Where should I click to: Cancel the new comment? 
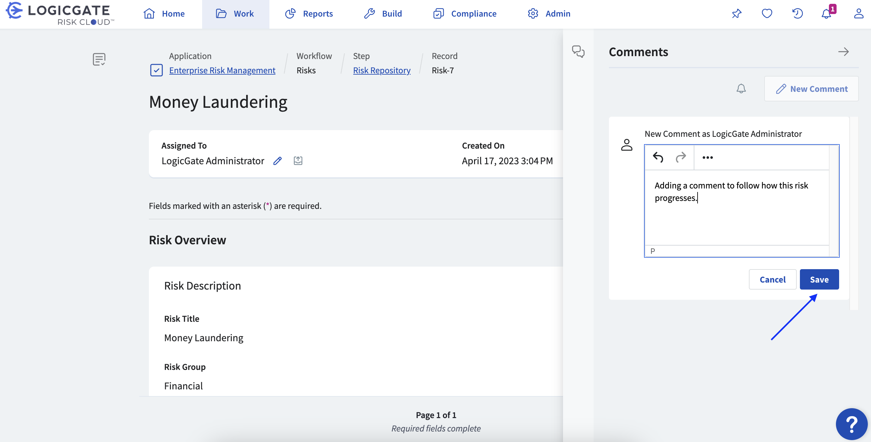tap(772, 279)
